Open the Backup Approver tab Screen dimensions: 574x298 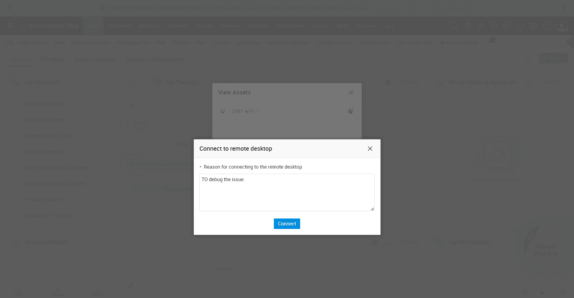96,59
